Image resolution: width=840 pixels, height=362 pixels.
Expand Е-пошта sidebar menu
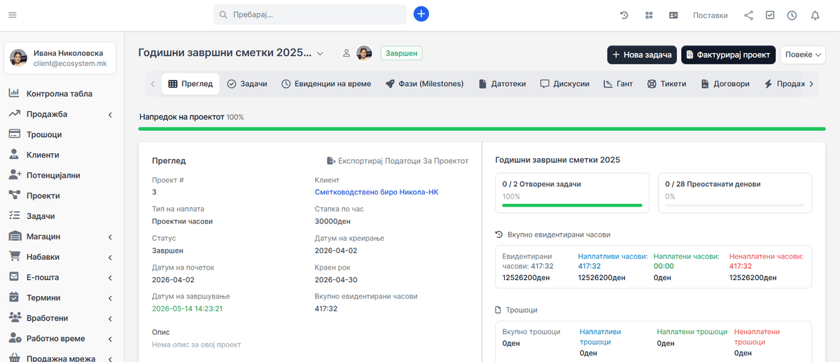[x=62, y=277]
